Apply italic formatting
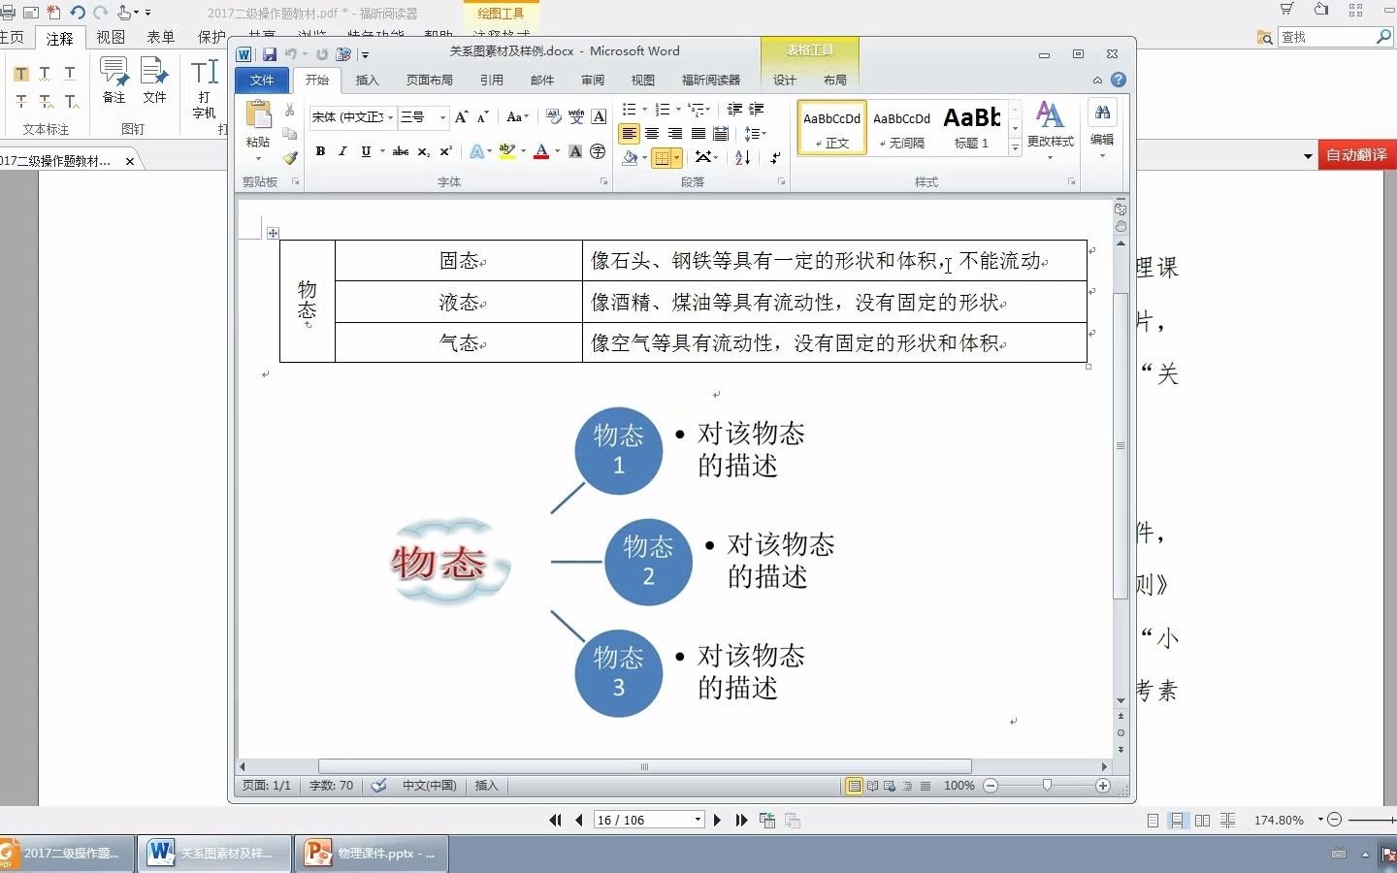 click(x=341, y=151)
